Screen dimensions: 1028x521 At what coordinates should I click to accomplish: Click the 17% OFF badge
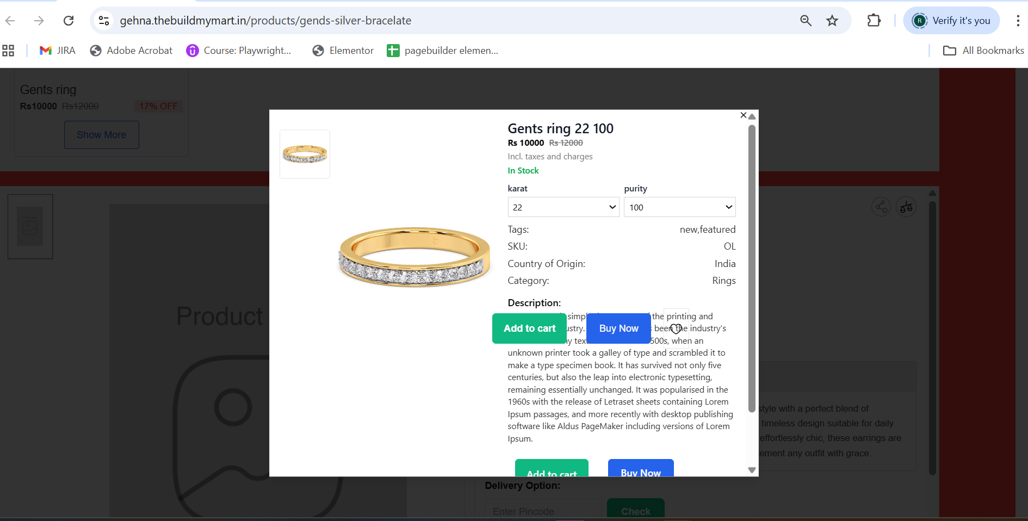point(159,106)
